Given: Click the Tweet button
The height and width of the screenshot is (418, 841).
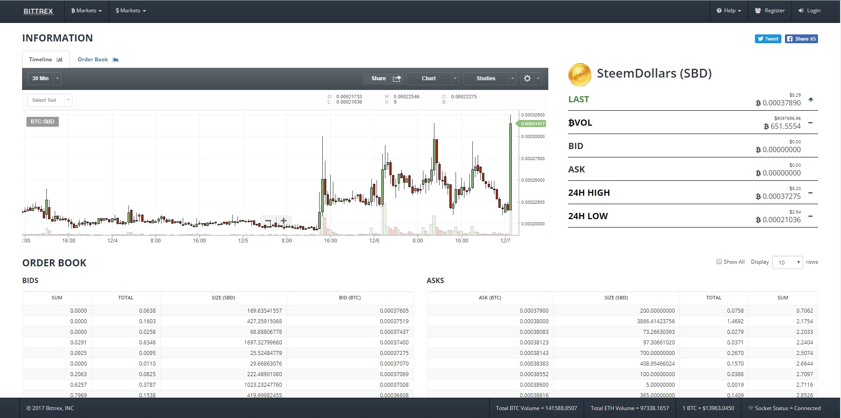Looking at the screenshot, I should 768,39.
